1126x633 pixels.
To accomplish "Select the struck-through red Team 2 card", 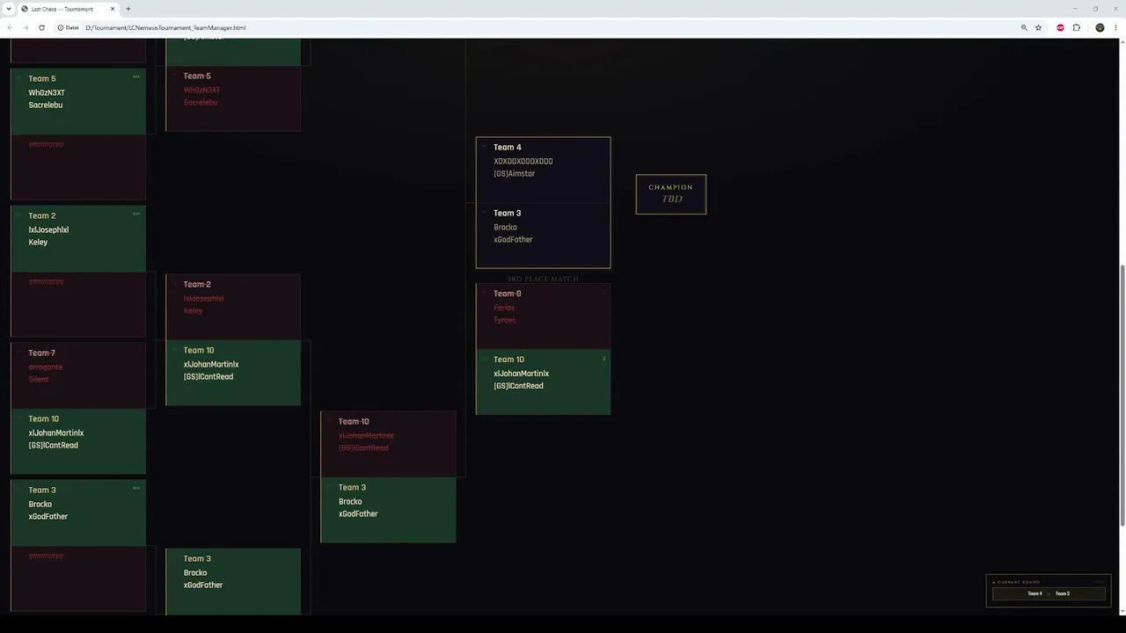I will [233, 307].
